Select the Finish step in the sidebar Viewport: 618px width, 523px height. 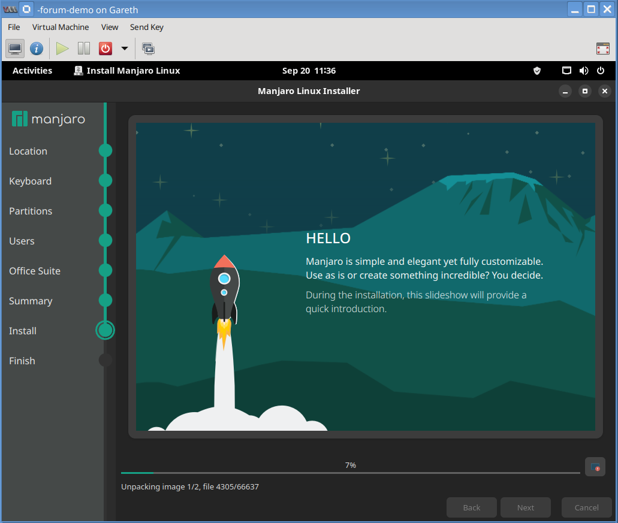click(22, 361)
